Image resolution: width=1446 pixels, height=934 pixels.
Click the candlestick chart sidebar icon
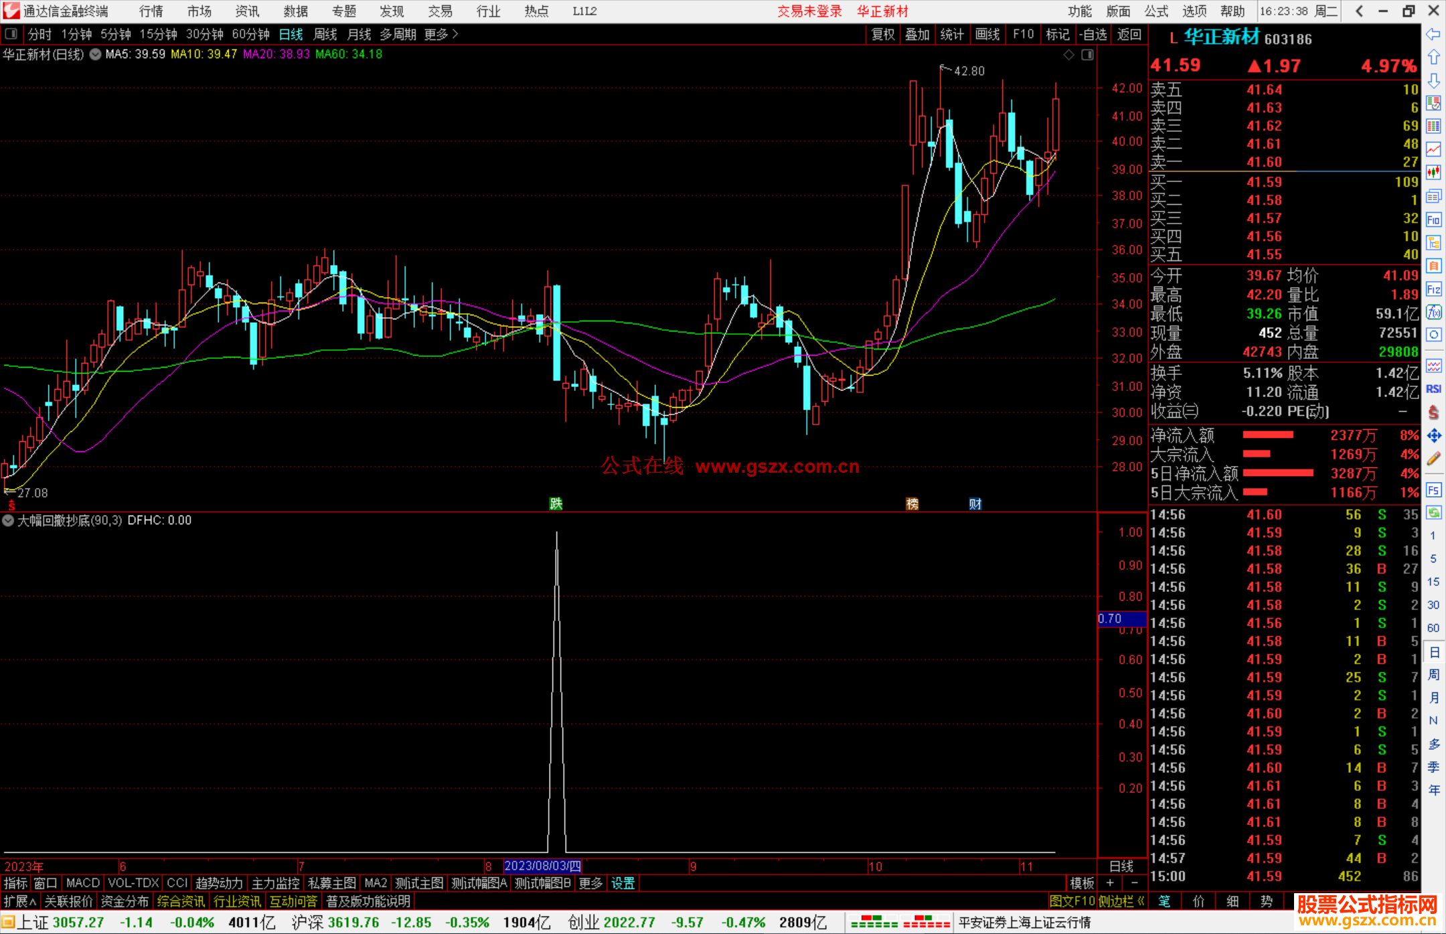click(x=1433, y=172)
